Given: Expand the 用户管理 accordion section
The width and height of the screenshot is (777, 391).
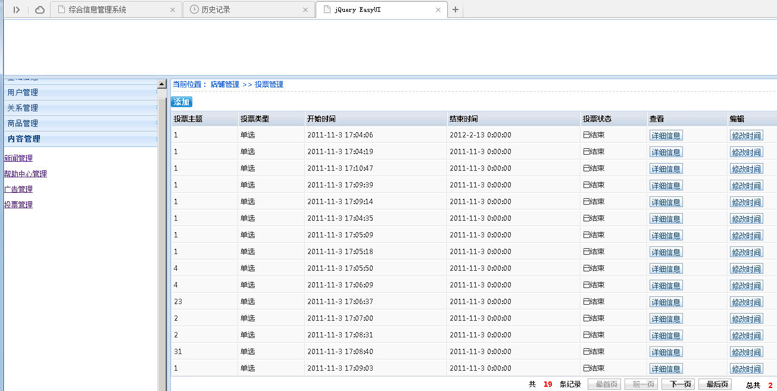Looking at the screenshot, I should click(x=80, y=93).
